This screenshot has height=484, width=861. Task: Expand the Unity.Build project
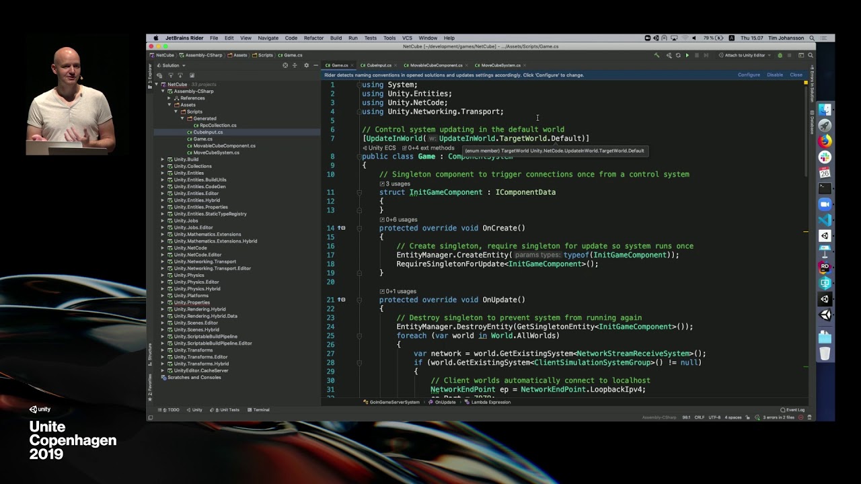pos(163,159)
